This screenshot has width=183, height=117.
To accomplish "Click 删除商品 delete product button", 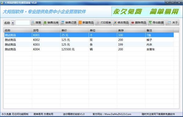I will point(138,22).
